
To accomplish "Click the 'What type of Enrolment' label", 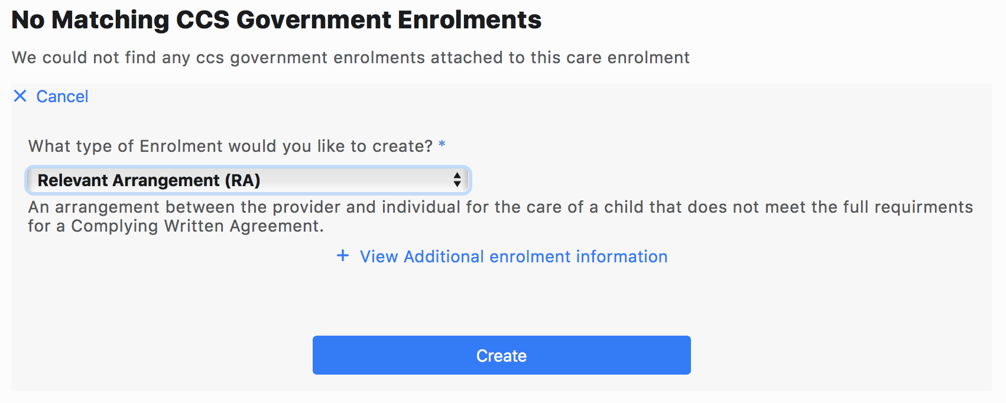I will [230, 146].
